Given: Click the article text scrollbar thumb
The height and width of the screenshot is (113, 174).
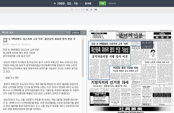Looking at the screenshot, I should [83, 58].
